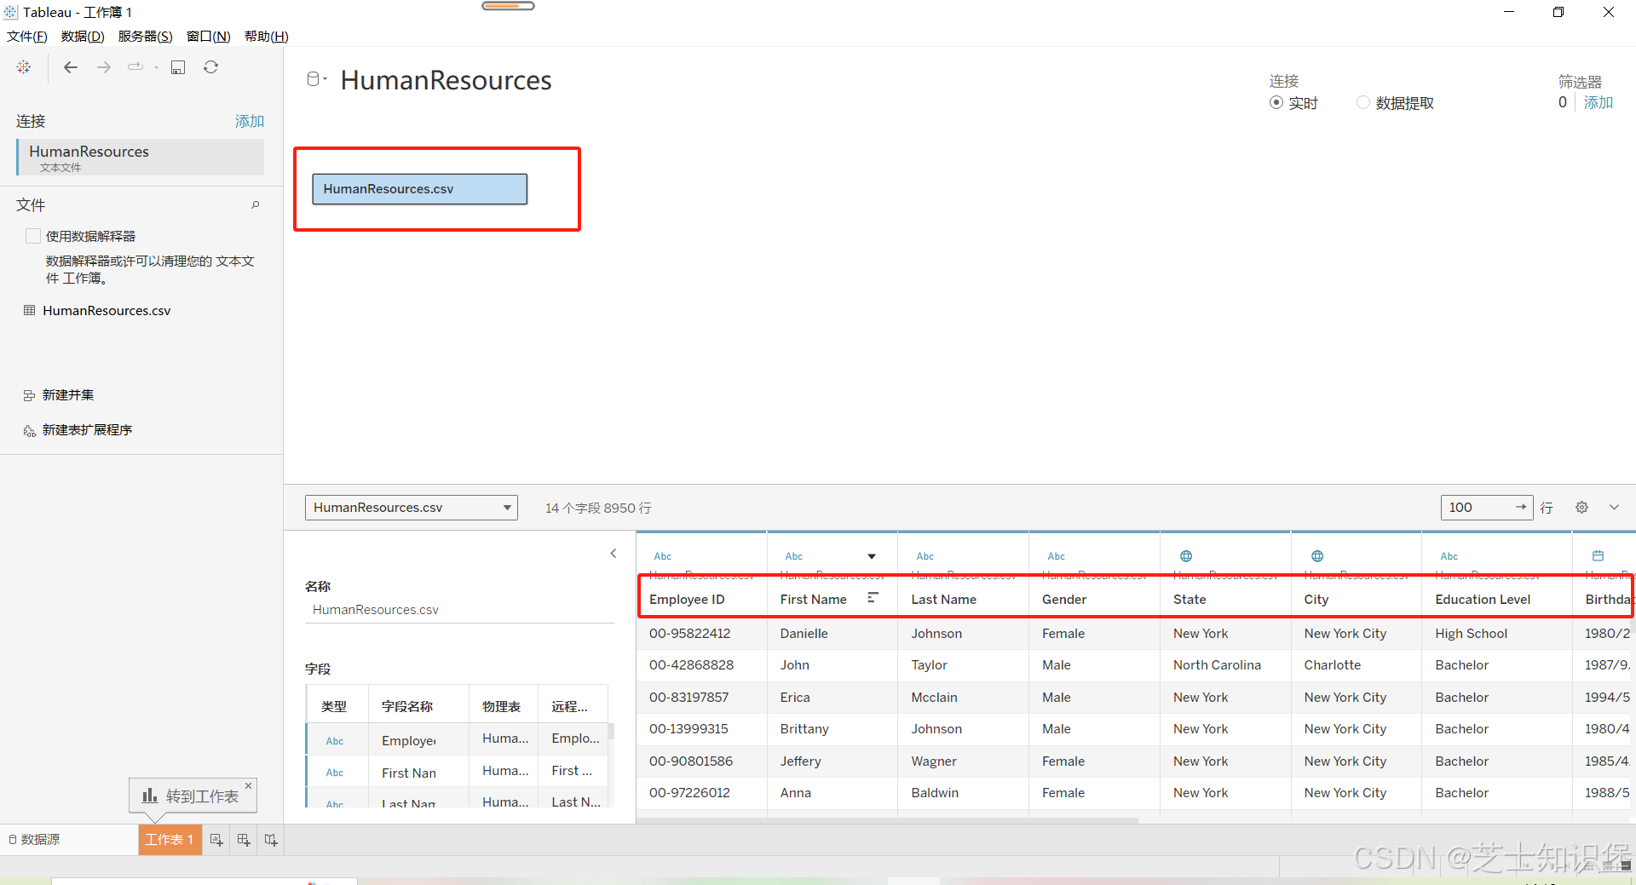This screenshot has height=885, width=1636.
Task: Click the Education Level column header
Action: pos(1483,600)
